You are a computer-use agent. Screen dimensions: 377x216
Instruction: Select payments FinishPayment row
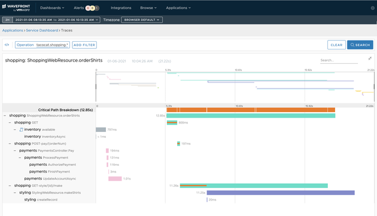click(49, 172)
